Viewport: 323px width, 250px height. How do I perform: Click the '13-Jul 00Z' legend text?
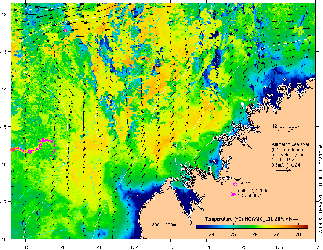click(x=249, y=196)
